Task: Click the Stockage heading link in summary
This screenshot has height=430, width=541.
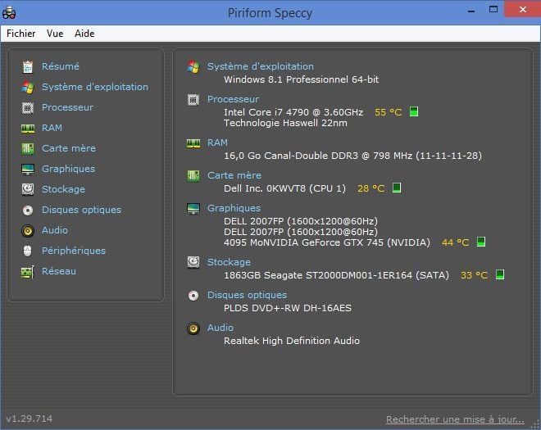Action: pos(229,262)
